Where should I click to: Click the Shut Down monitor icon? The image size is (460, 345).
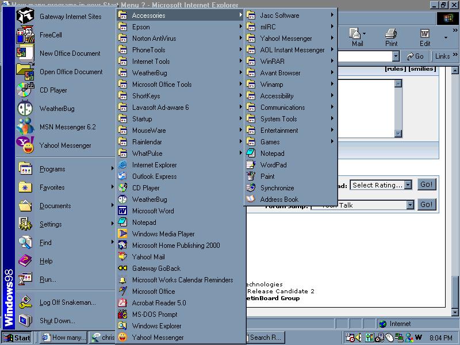click(25, 321)
